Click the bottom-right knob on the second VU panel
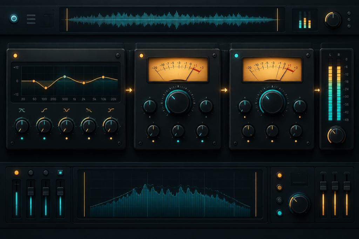This screenshot has width=359, height=239. pyautogui.click(x=296, y=131)
